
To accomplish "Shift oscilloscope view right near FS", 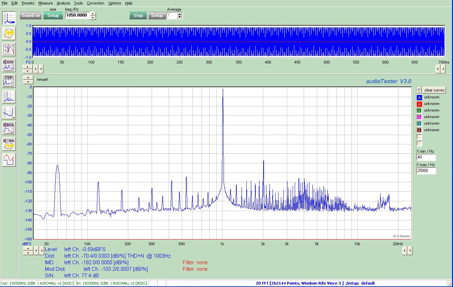I will (41, 69).
